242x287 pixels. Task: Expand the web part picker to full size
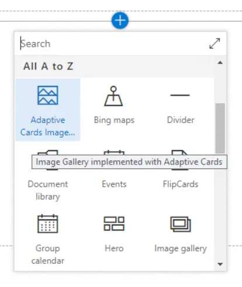tap(215, 43)
